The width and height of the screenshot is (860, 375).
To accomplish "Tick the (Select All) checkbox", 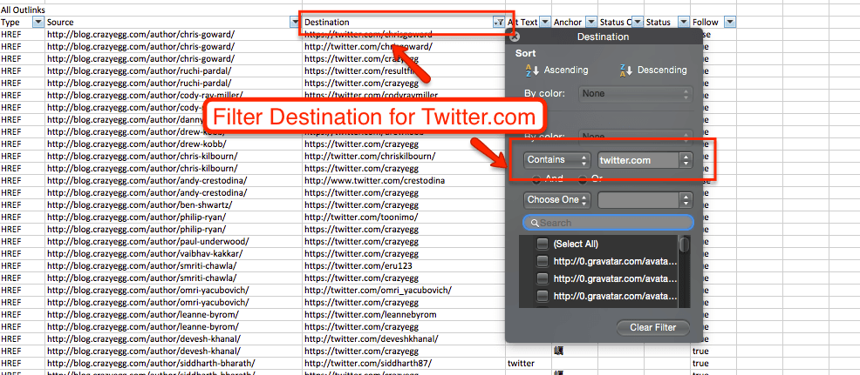I will (542, 244).
